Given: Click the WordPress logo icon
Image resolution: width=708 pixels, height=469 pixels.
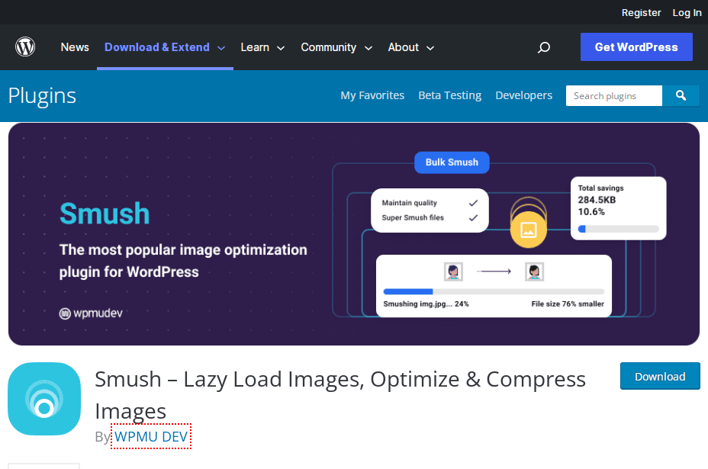Looking at the screenshot, I should (25, 47).
